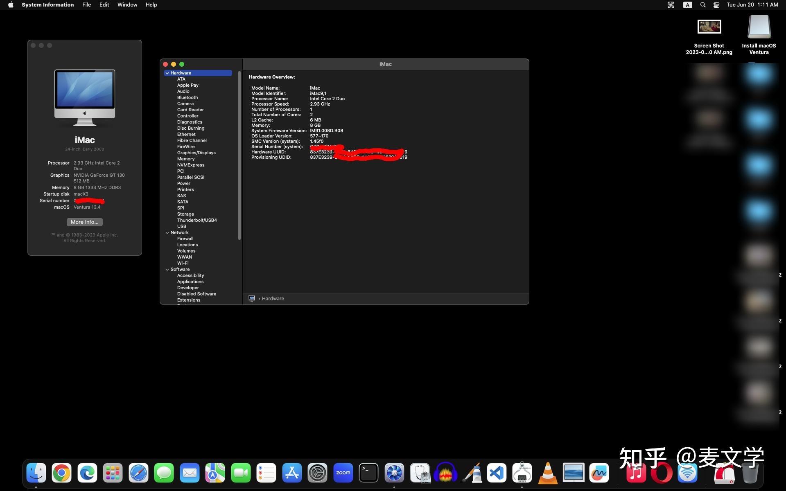786x491 pixels.
Task: Launch FaceTime from the Dock
Action: 241,473
